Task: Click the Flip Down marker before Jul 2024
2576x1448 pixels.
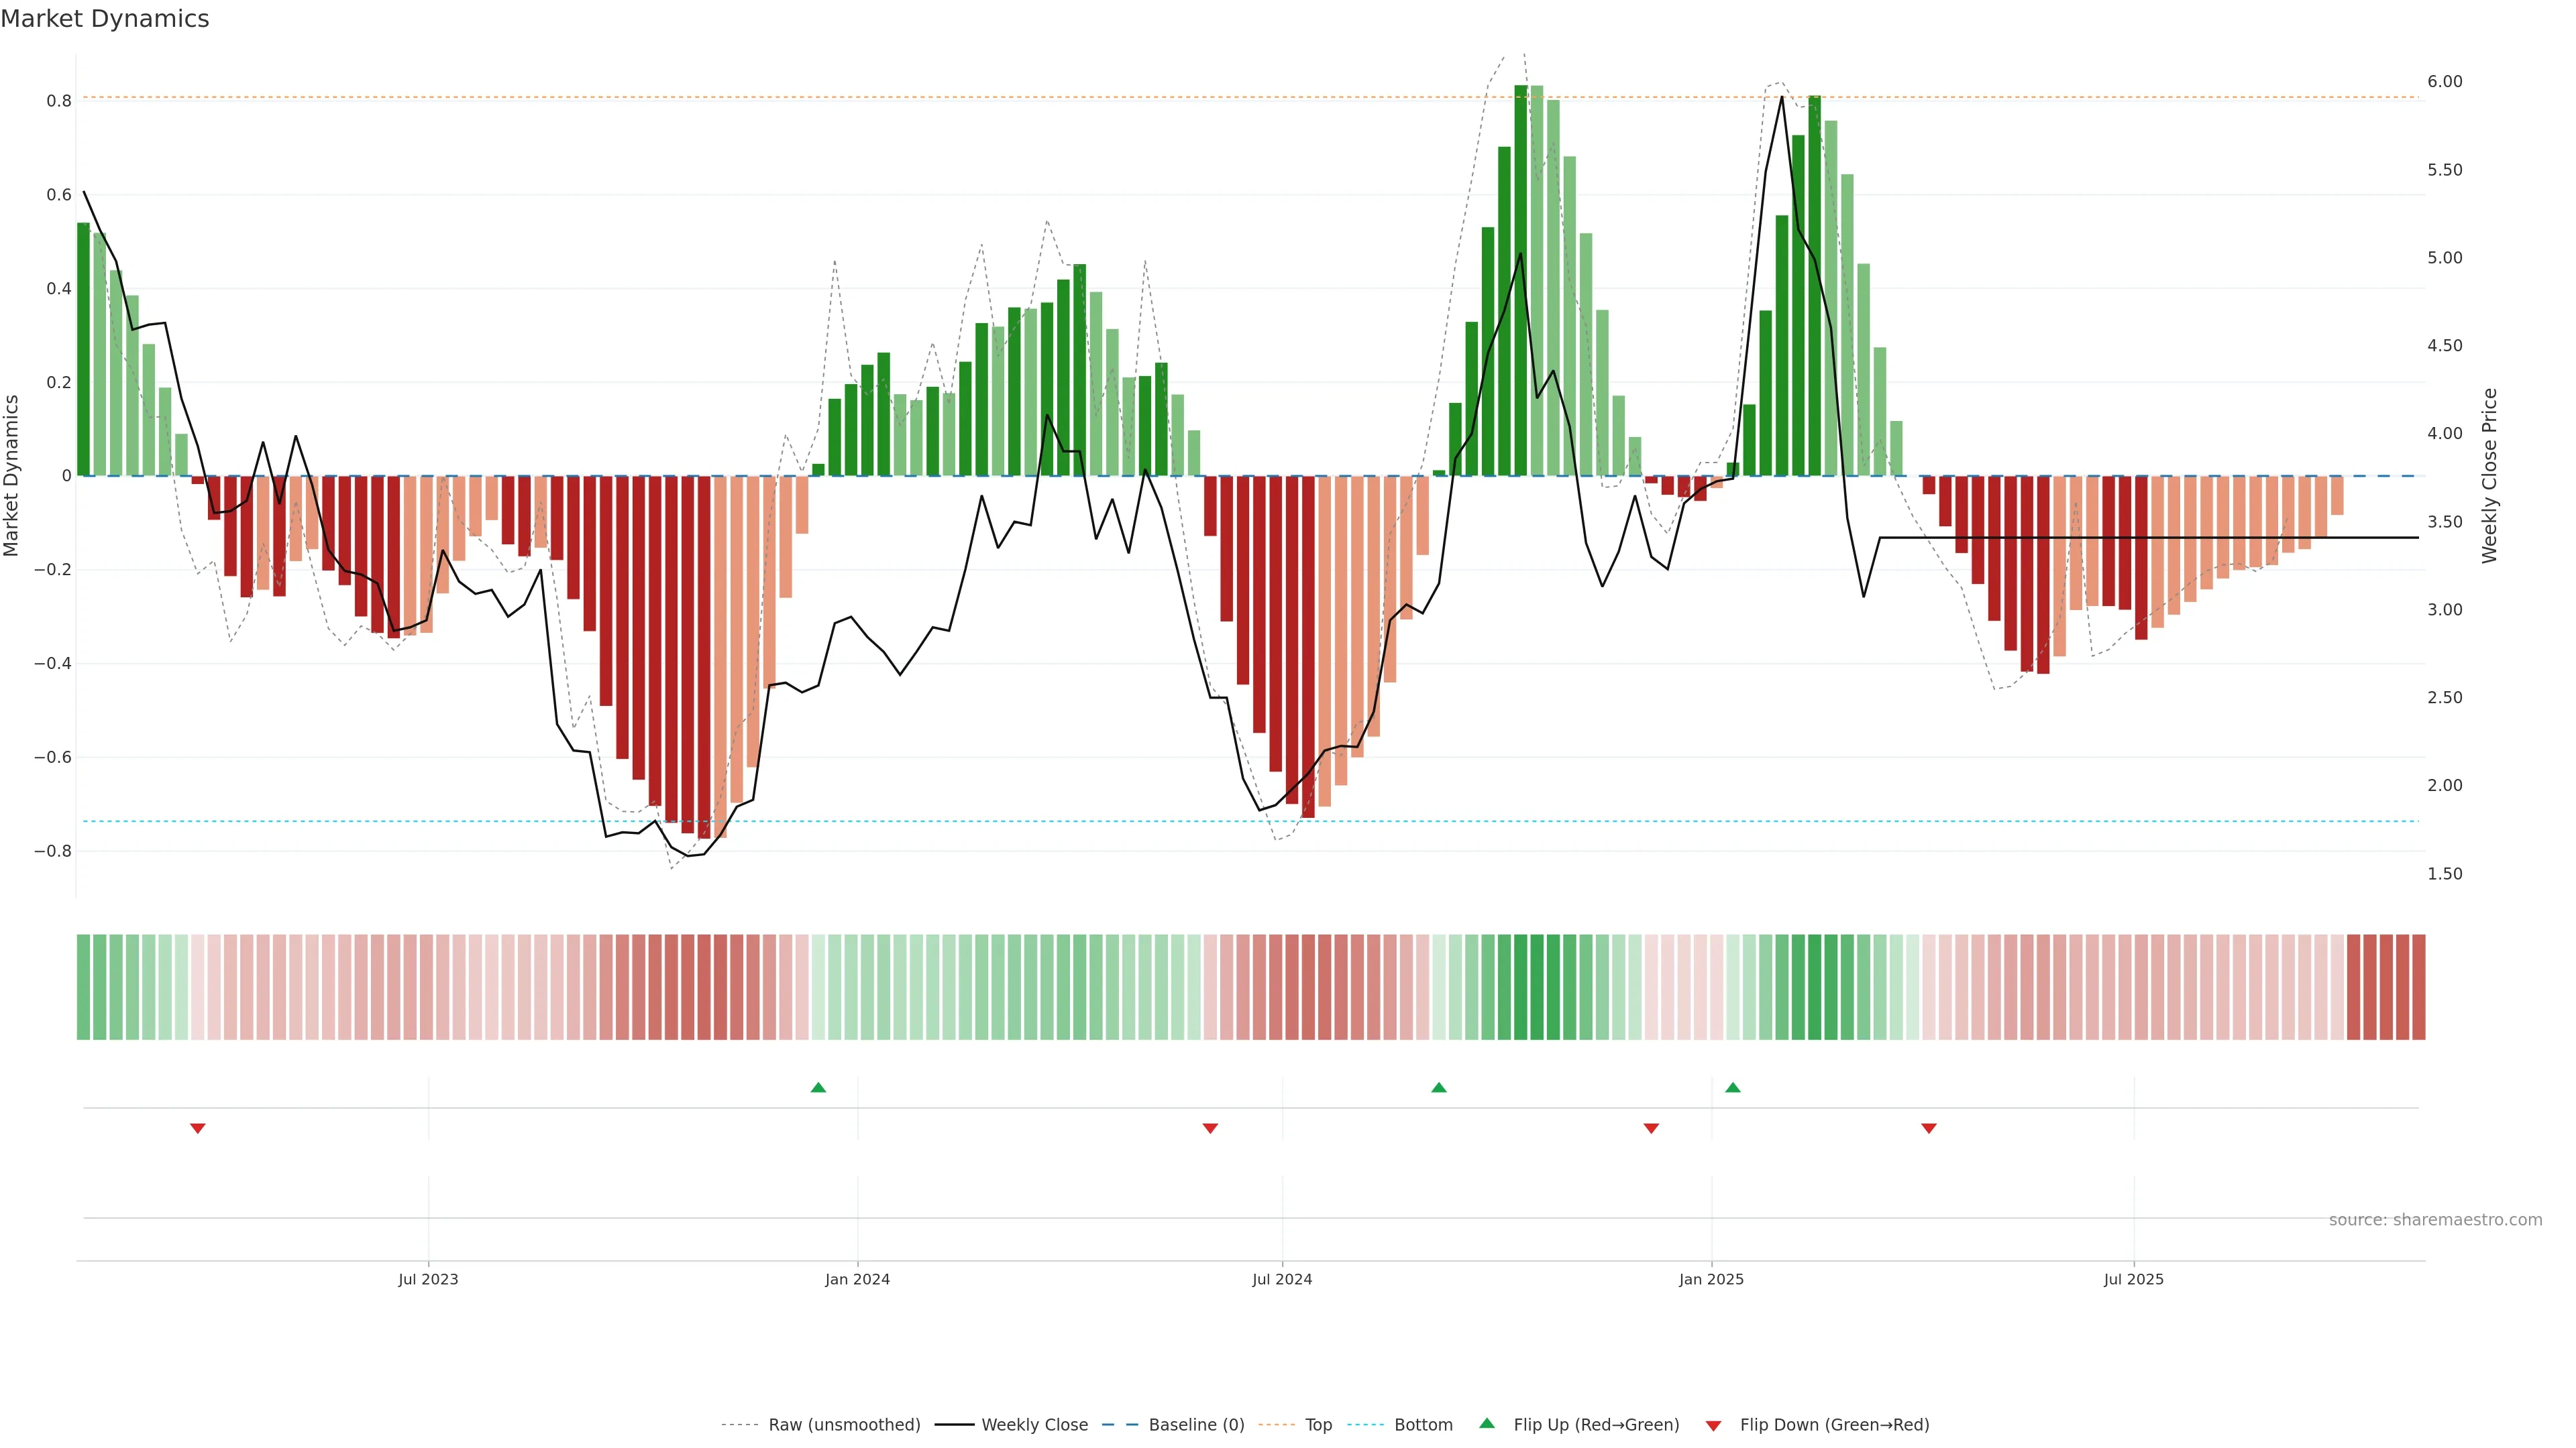Action: pos(1210,1128)
